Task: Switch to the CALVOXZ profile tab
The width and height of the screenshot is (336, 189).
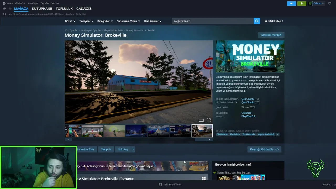Action: tap(84, 9)
